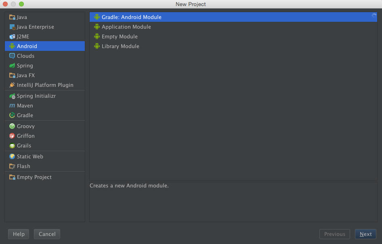Select the Spring project type
The image size is (382, 244).
coord(45,65)
